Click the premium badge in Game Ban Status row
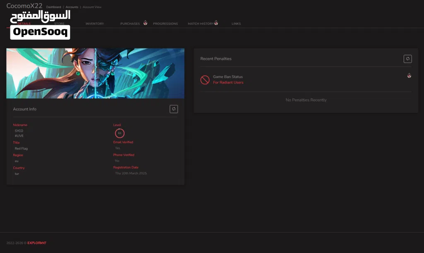Screen dimensions: 424x253 409,76
